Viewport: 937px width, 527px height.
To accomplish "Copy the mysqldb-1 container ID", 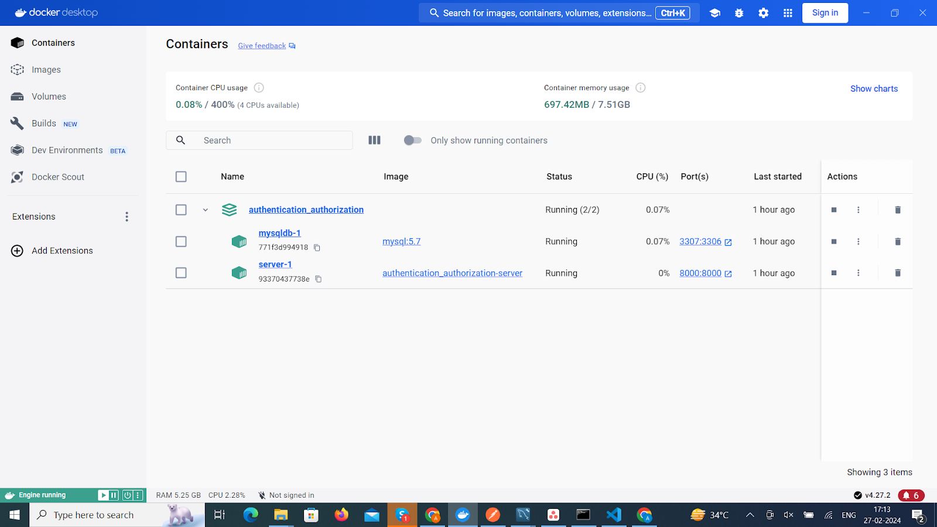I will [317, 248].
